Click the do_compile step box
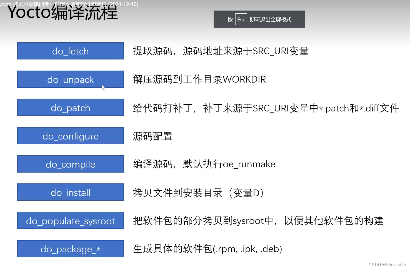The width and height of the screenshot is (410, 269). coord(70,164)
